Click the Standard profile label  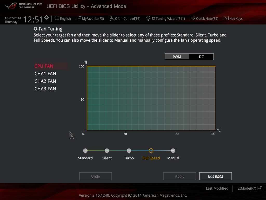85,158
